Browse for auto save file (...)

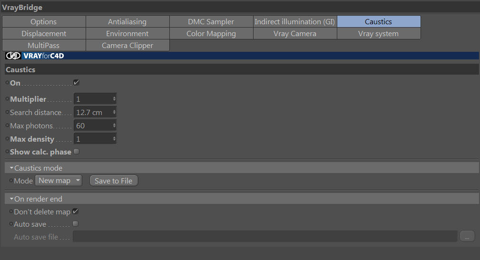pos(467,236)
